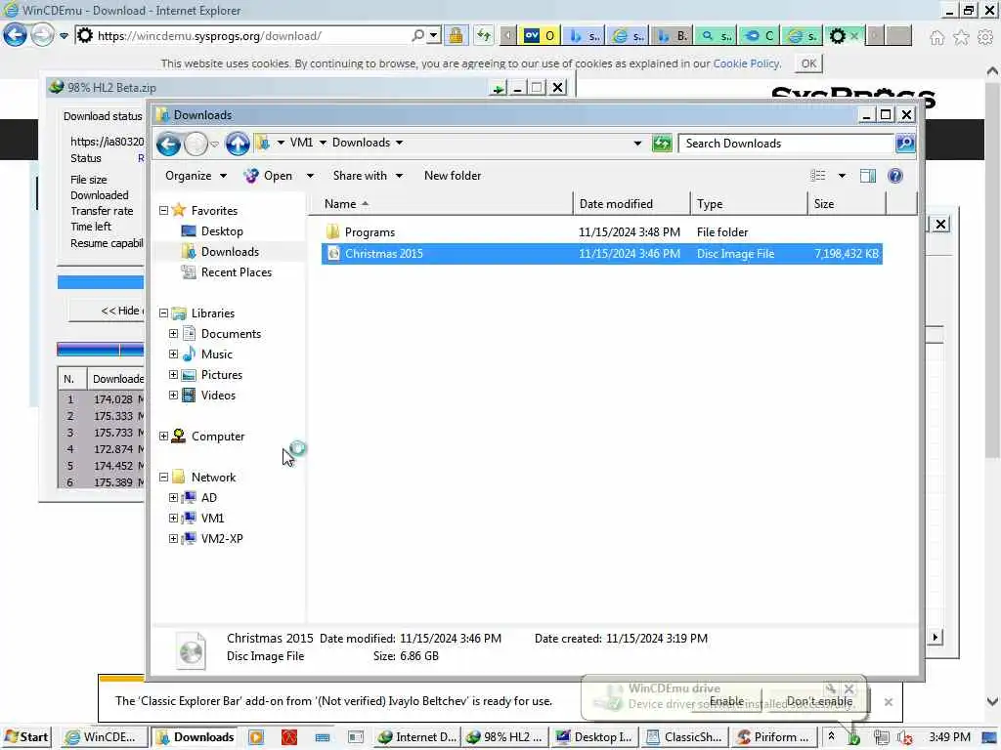Click the Up folder arrow in Explorer
The image size is (1001, 750).
click(x=238, y=145)
